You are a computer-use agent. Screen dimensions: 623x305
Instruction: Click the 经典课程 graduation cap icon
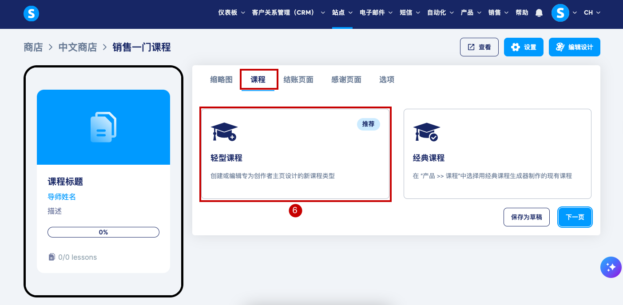pyautogui.click(x=426, y=131)
